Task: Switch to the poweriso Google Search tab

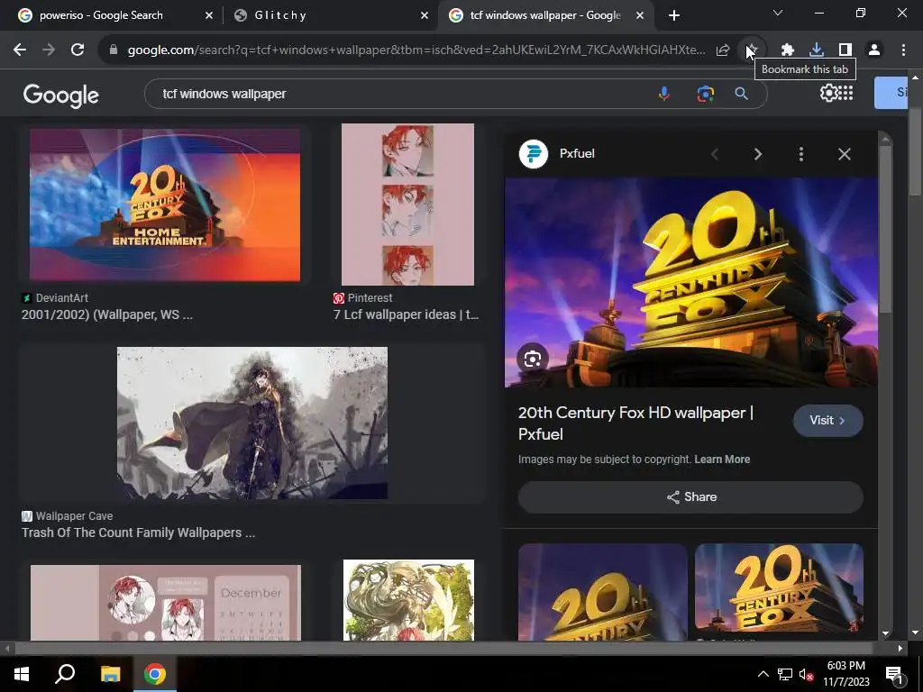Action: click(101, 15)
